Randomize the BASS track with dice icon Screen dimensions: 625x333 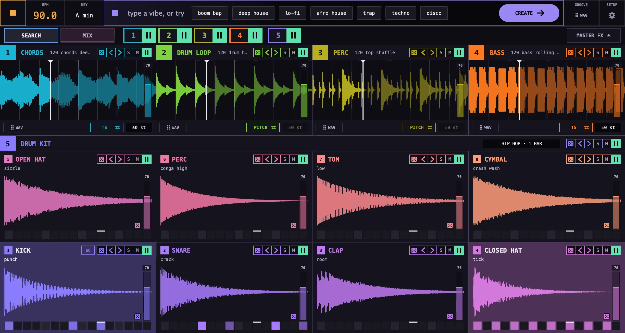point(571,53)
